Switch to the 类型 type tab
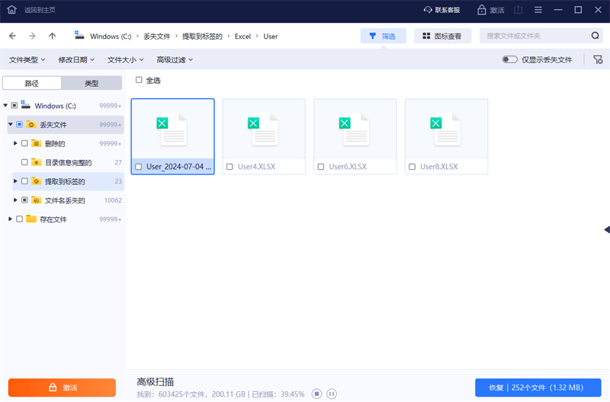Screen dimensions: 610x402 pos(91,83)
